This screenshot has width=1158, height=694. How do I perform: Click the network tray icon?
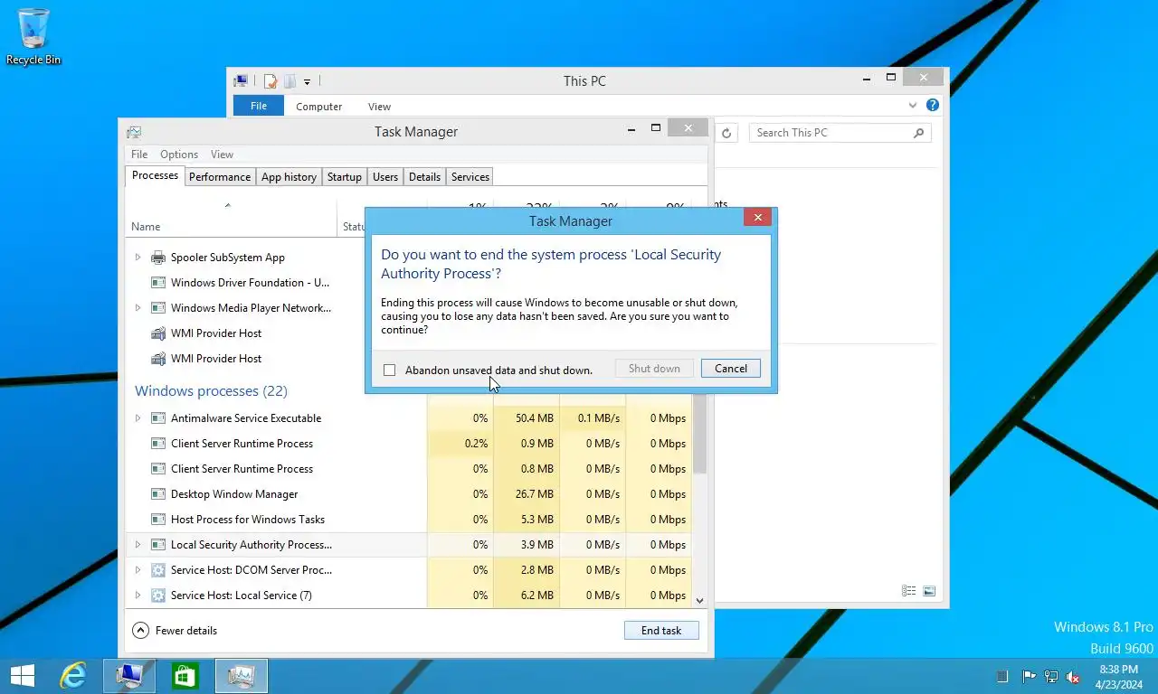tap(1050, 676)
